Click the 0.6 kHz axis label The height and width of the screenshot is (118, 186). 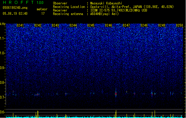2,112
